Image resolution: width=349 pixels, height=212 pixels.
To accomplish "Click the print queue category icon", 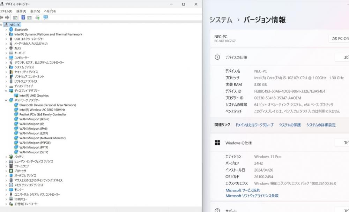I will [x=11, y=199].
